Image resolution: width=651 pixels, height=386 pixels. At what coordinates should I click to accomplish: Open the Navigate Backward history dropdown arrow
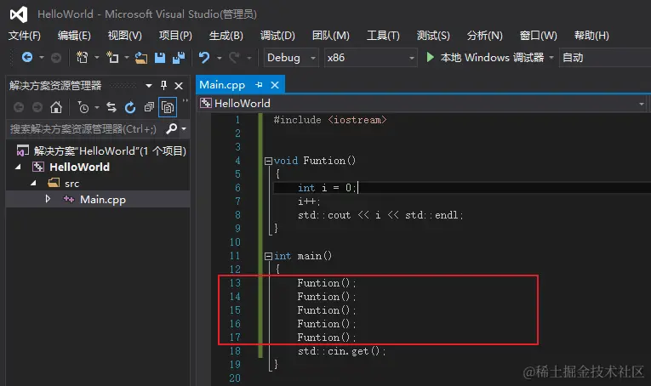(x=42, y=58)
